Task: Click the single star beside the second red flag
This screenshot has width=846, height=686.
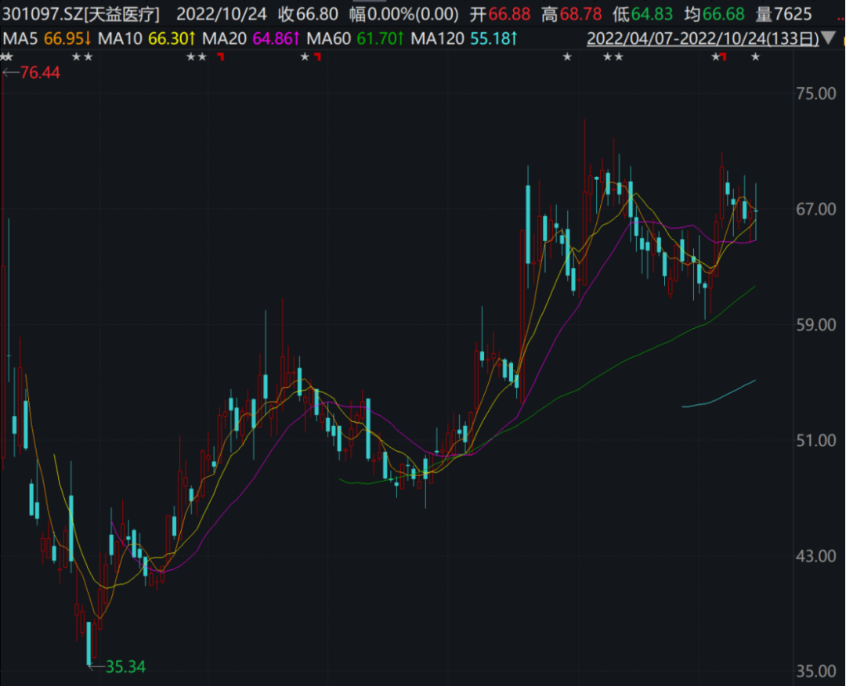Action: pyautogui.click(x=305, y=57)
